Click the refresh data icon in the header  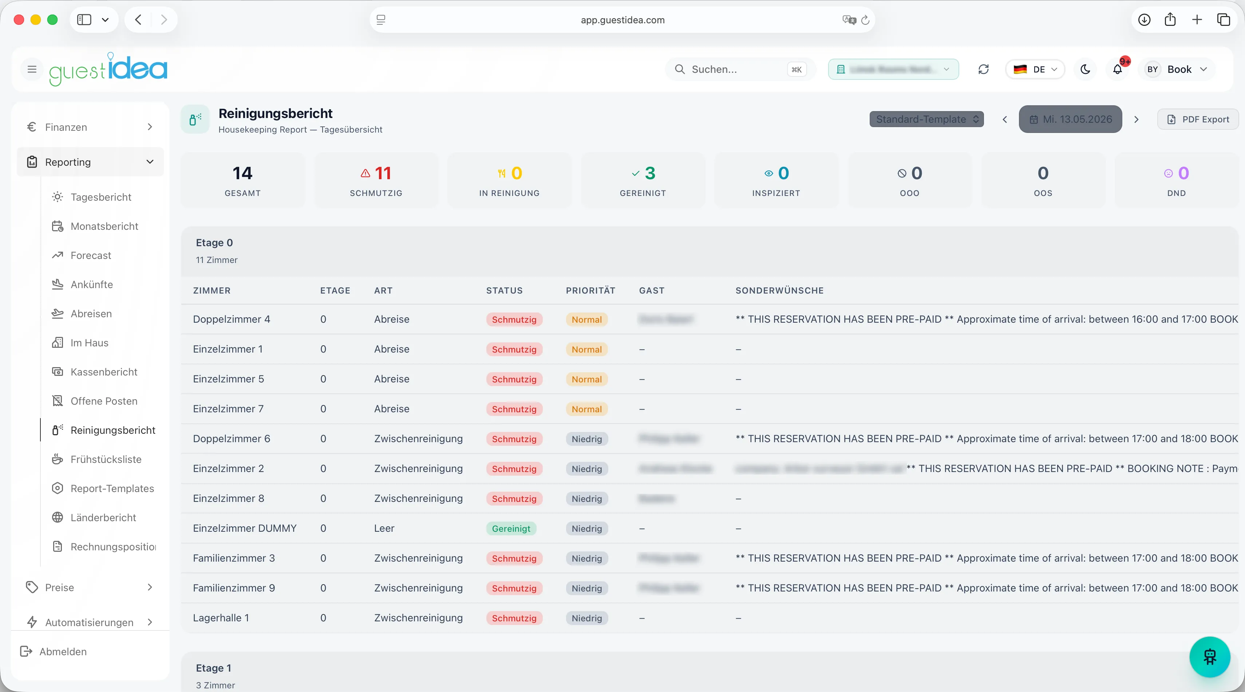(984, 69)
